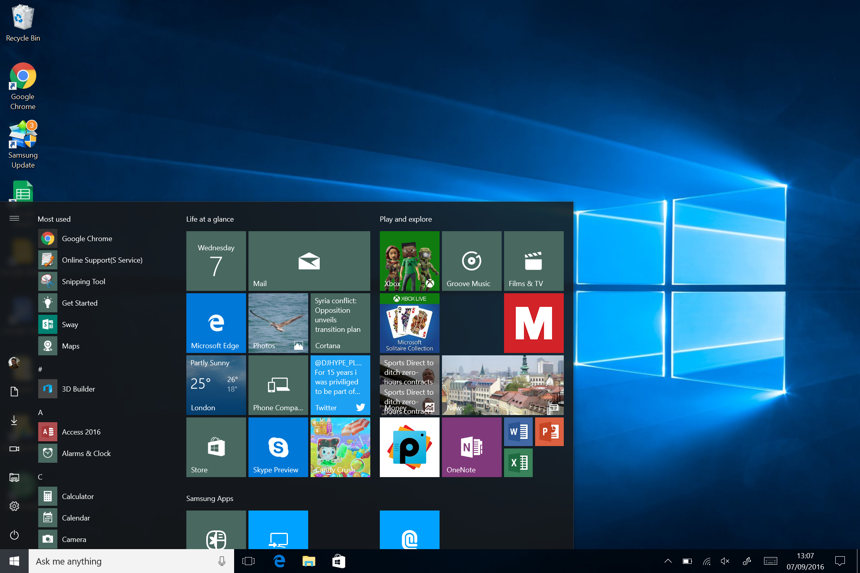Open Microsoft Edge tile
This screenshot has height=573, width=860.
(x=216, y=324)
